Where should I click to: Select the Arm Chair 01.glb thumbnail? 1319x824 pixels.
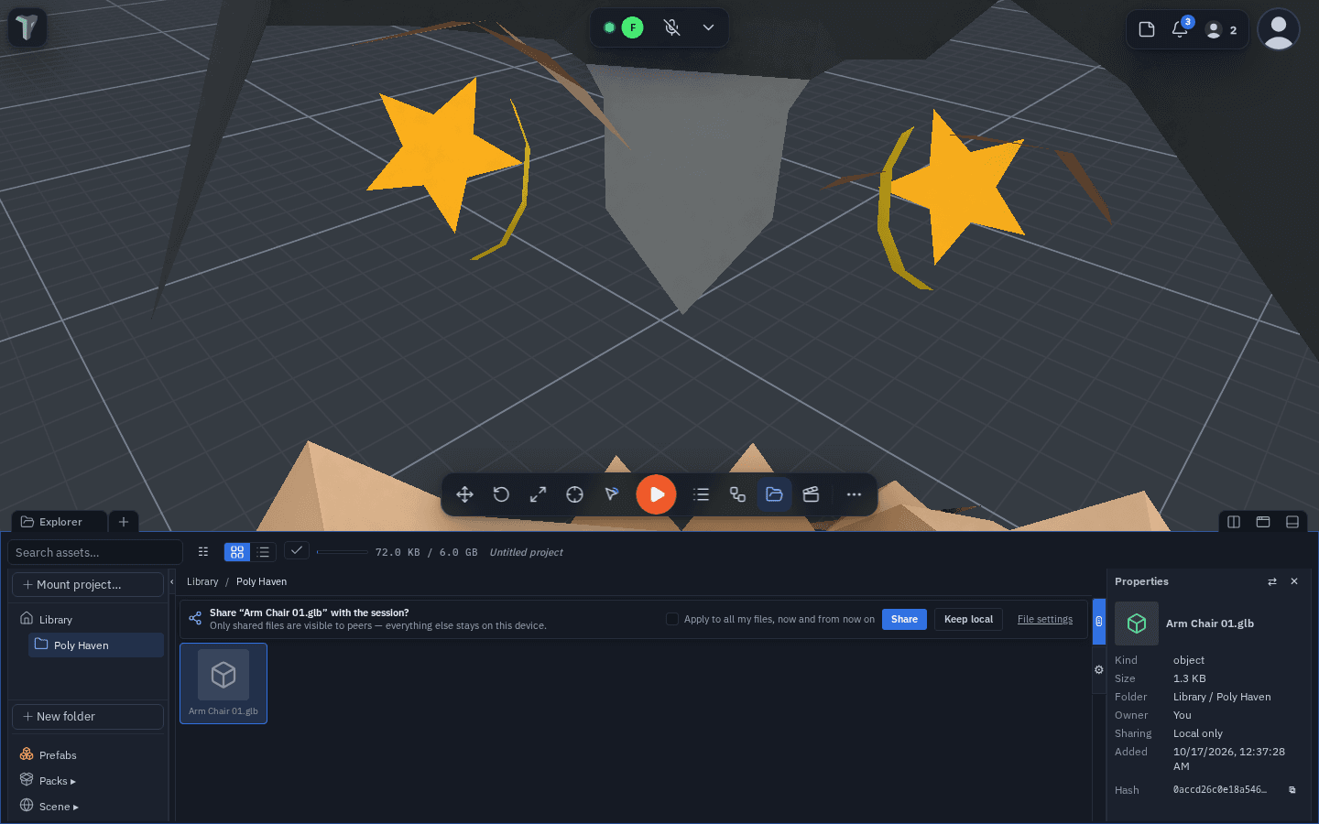coord(223,683)
